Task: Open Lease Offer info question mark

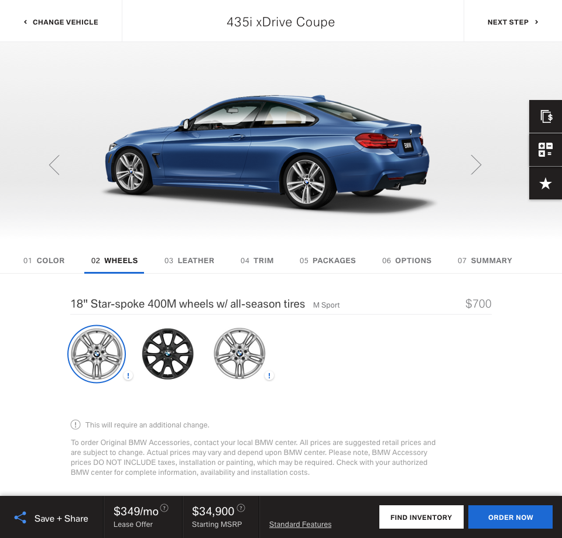Action: coord(164,508)
